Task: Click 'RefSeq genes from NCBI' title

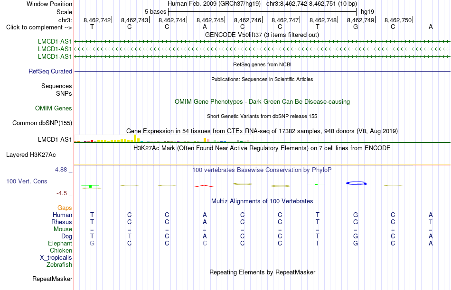Action: (262, 64)
